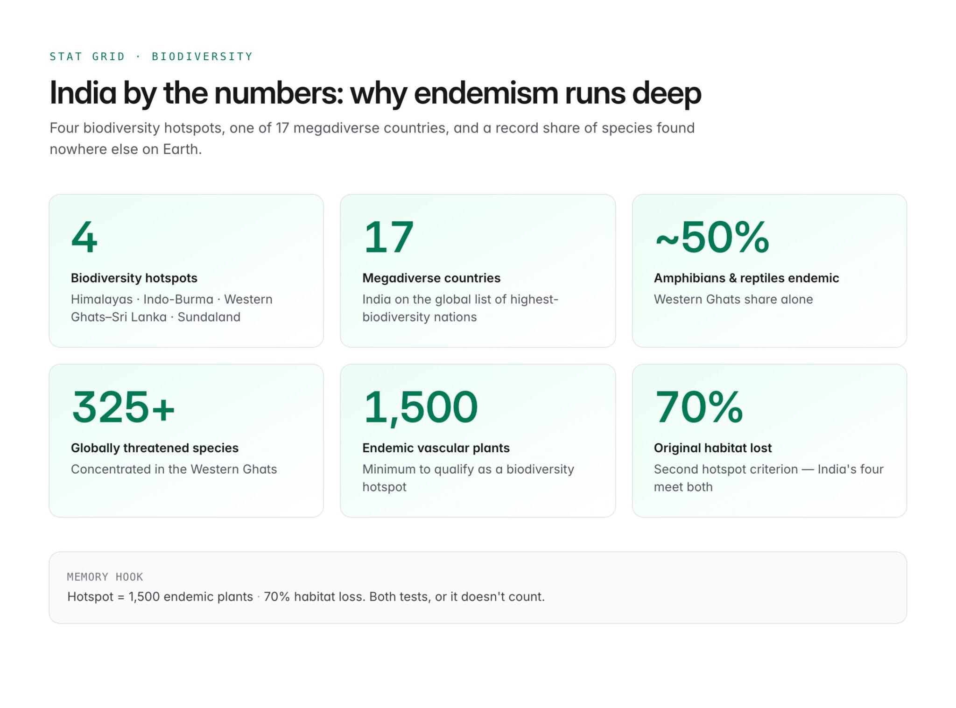
Task: Click the STAT GRID · BIODIVERSITY label
Action: [x=151, y=56]
